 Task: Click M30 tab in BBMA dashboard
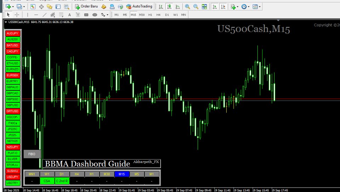tap(107, 174)
